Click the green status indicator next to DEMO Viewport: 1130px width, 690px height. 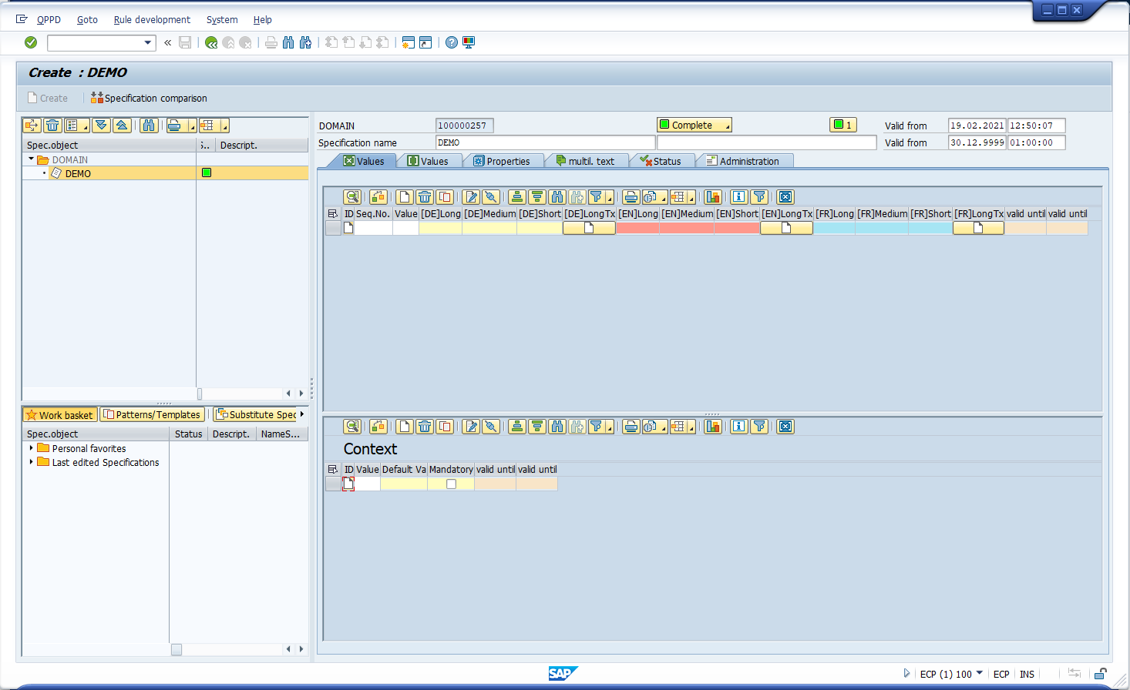(205, 172)
